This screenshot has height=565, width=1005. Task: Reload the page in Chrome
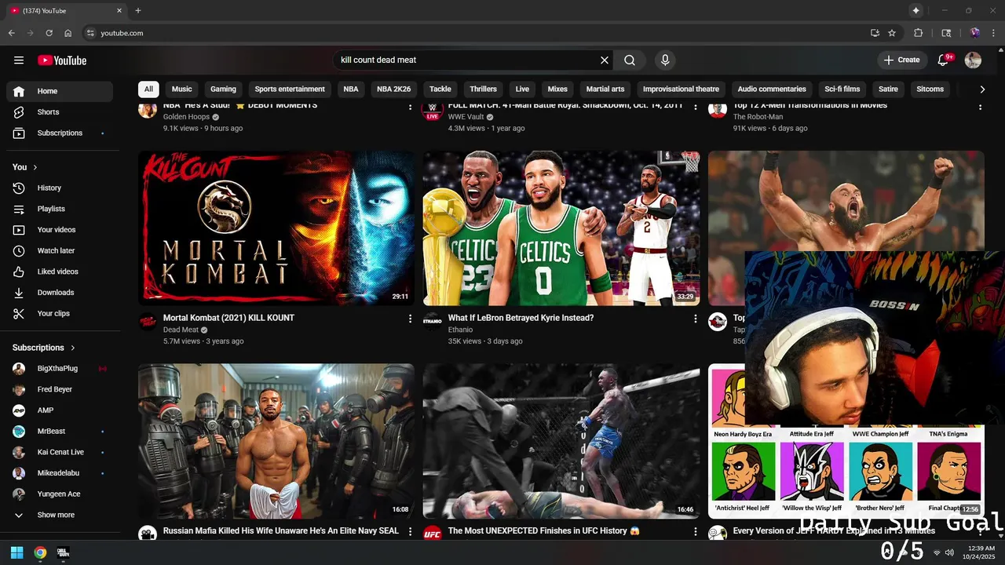(49, 33)
